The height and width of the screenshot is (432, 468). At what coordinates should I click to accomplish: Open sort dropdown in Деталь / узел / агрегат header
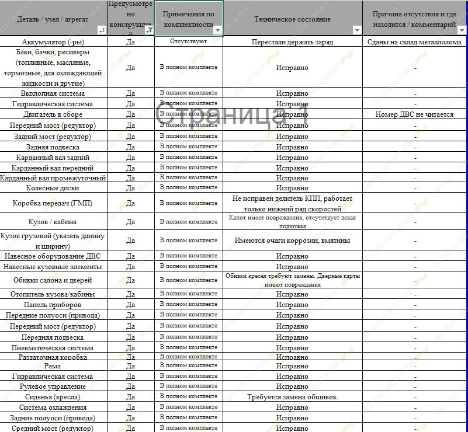coord(102,30)
